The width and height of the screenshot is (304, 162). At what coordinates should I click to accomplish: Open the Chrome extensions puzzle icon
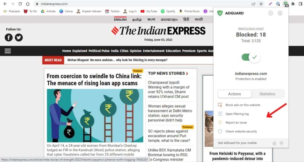[293, 4]
